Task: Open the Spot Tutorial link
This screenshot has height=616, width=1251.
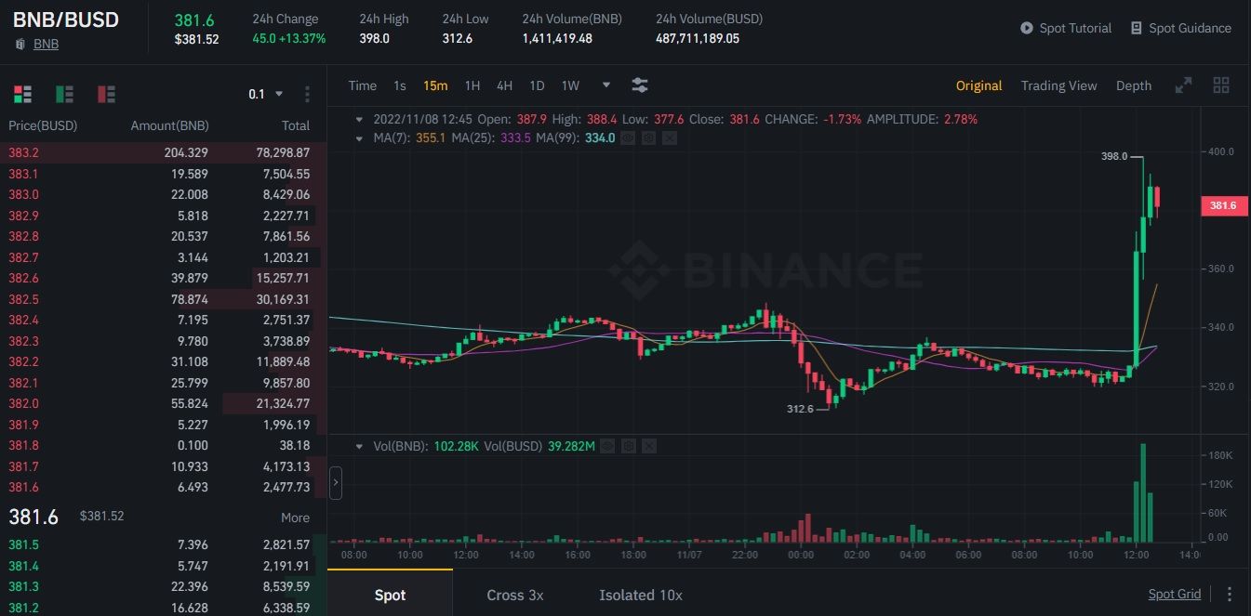Action: pos(1066,28)
